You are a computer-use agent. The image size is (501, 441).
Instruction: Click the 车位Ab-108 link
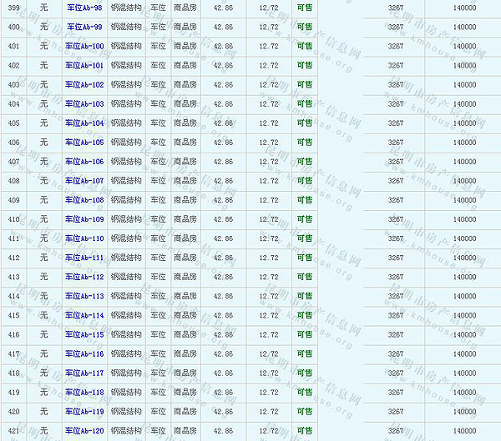84,200
